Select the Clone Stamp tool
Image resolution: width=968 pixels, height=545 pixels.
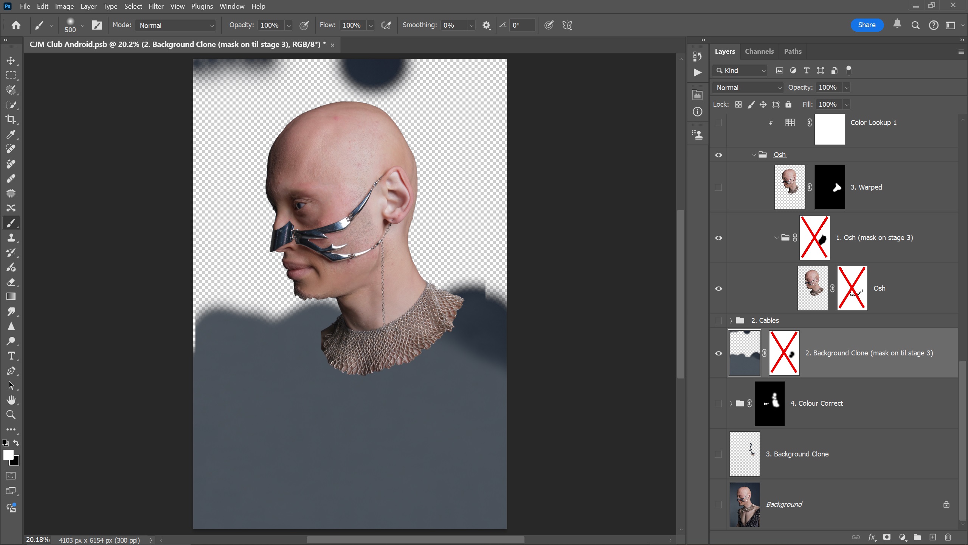pos(11,238)
